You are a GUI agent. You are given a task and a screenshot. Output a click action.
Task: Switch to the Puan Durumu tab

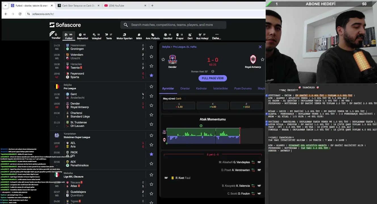click(x=243, y=88)
